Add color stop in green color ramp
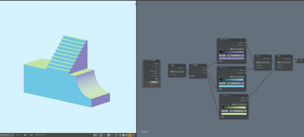The image size is (304, 137). point(222,104)
